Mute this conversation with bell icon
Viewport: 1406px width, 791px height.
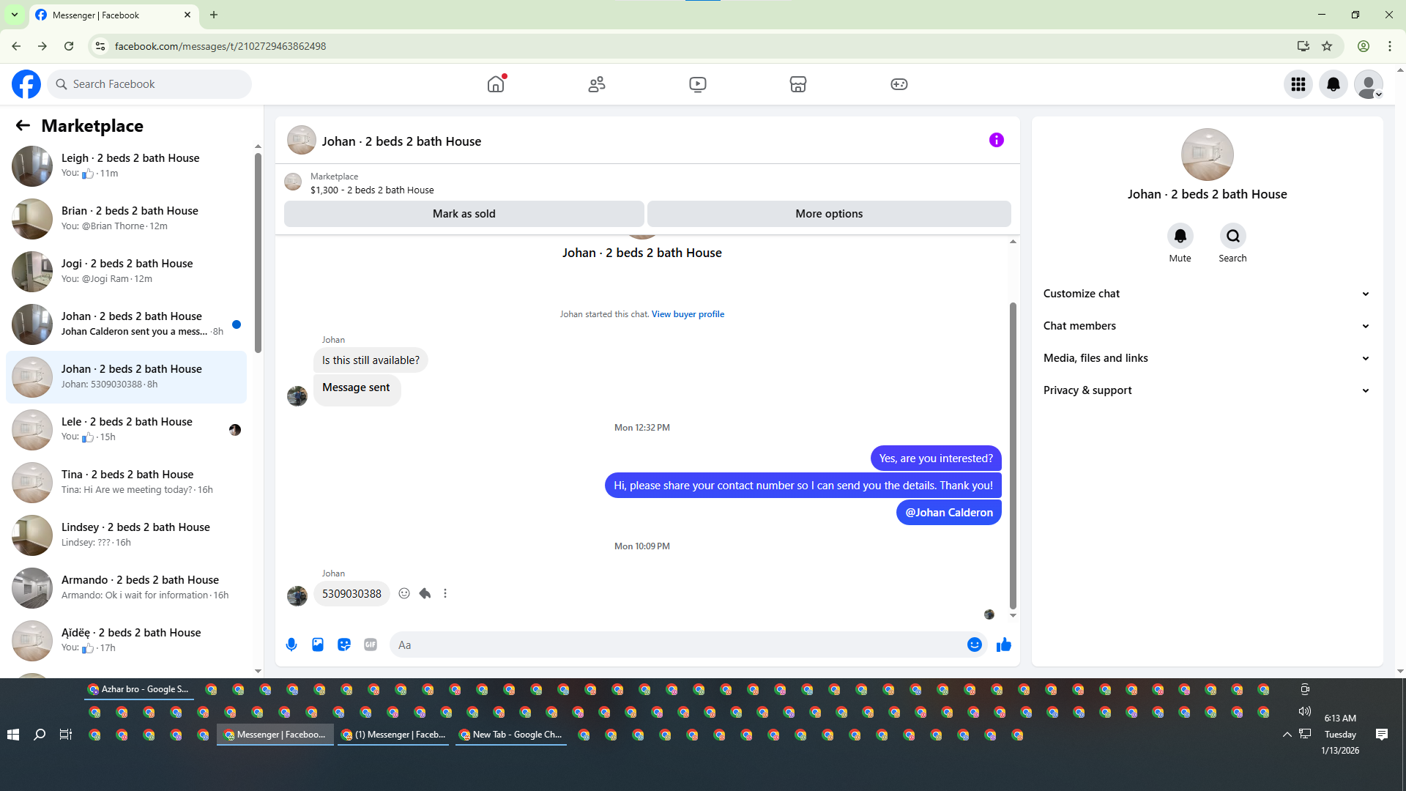click(1180, 236)
